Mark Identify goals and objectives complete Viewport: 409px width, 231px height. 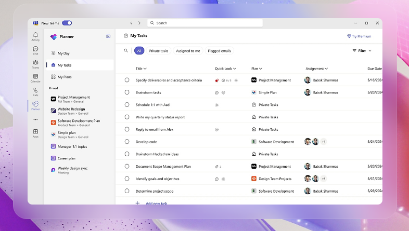click(127, 179)
